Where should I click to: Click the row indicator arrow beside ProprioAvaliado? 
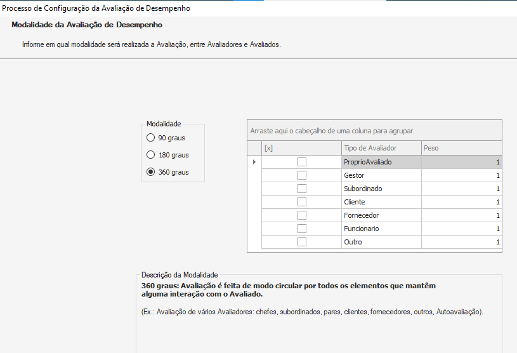click(254, 162)
